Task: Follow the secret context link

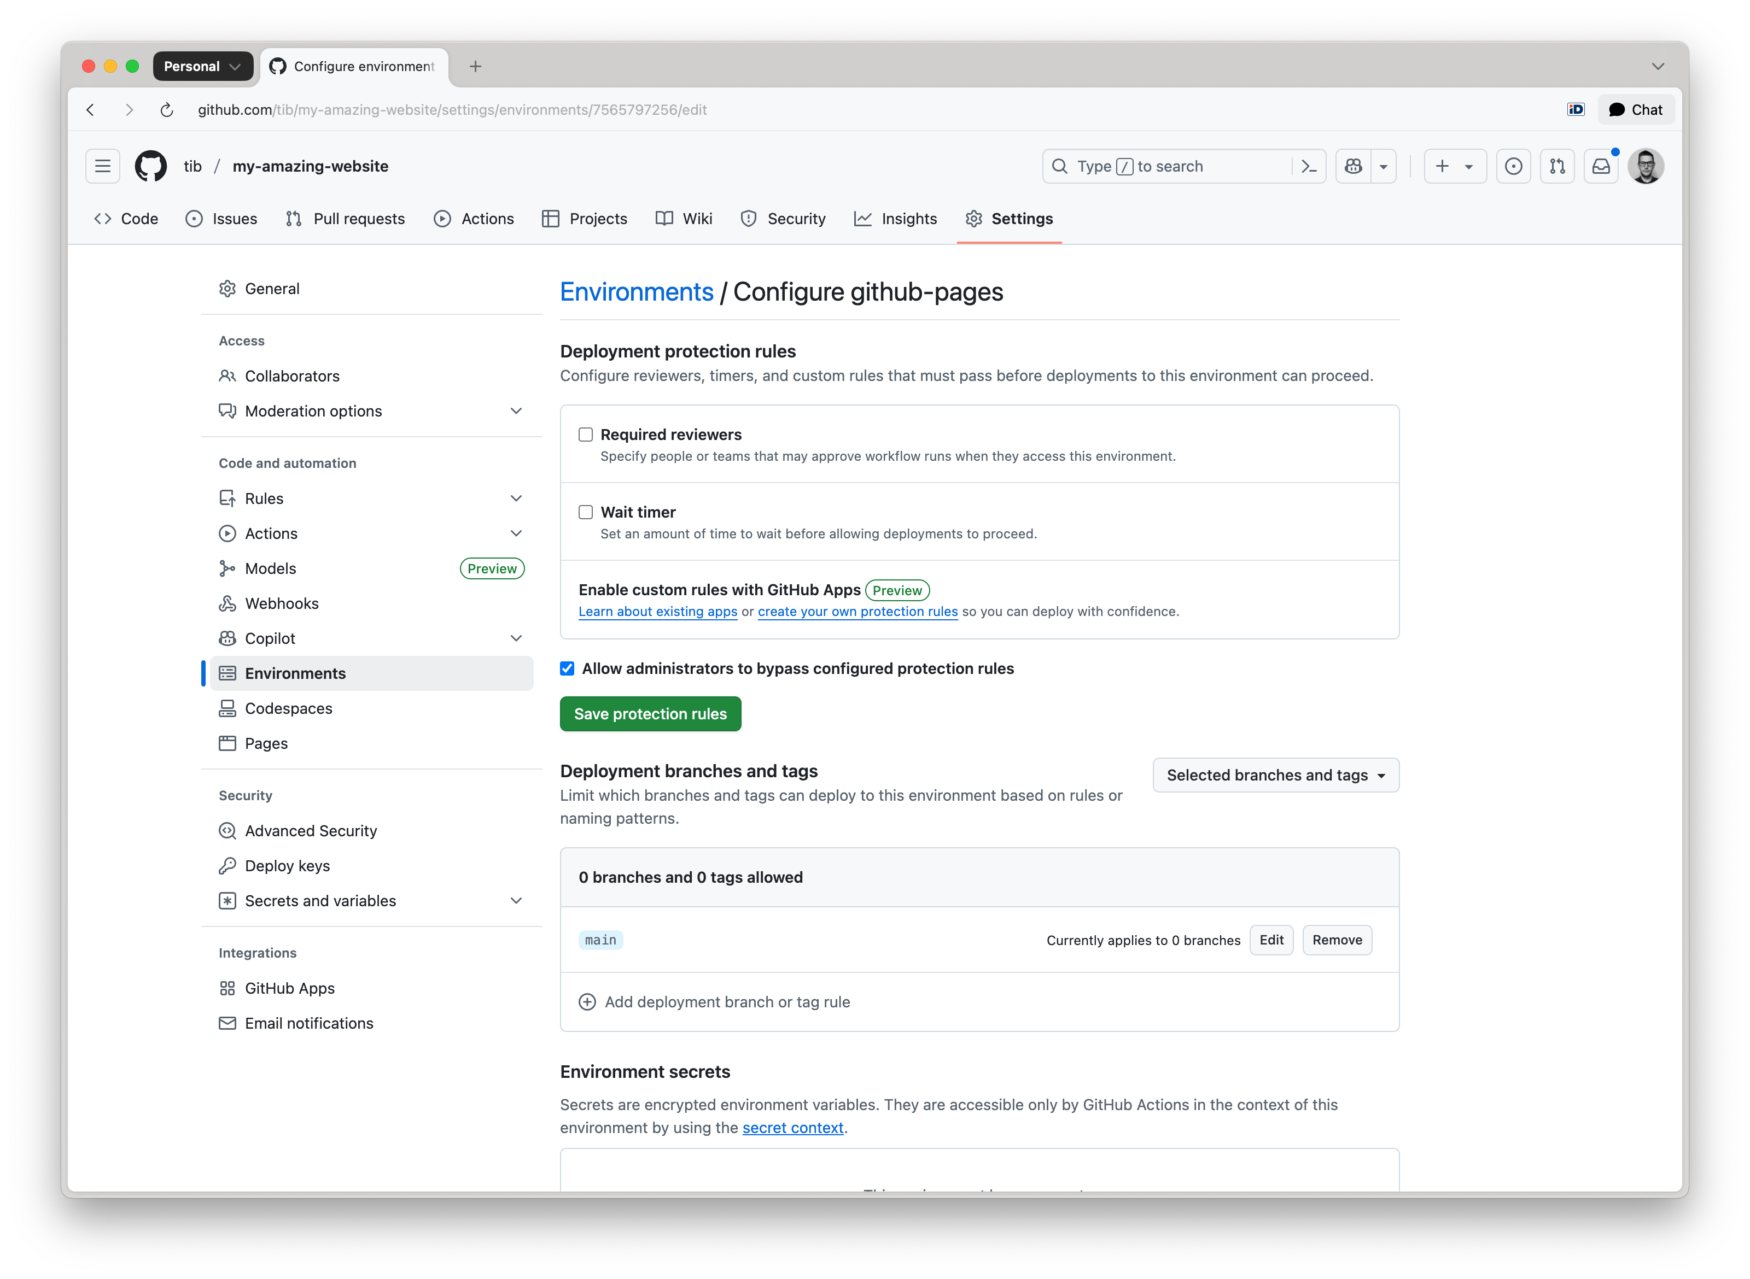Action: tap(792, 1128)
